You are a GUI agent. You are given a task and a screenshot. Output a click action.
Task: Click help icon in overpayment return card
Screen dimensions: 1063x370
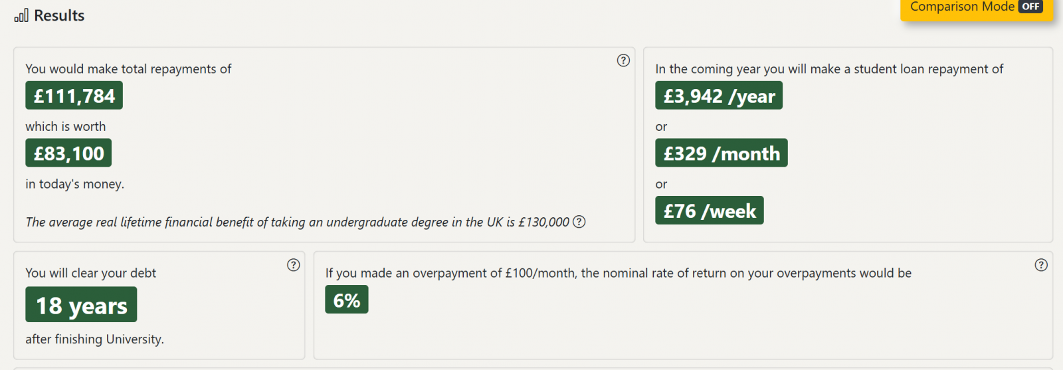(x=1041, y=265)
